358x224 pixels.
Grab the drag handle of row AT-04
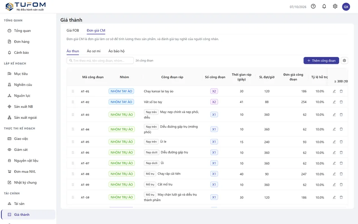point(73,129)
